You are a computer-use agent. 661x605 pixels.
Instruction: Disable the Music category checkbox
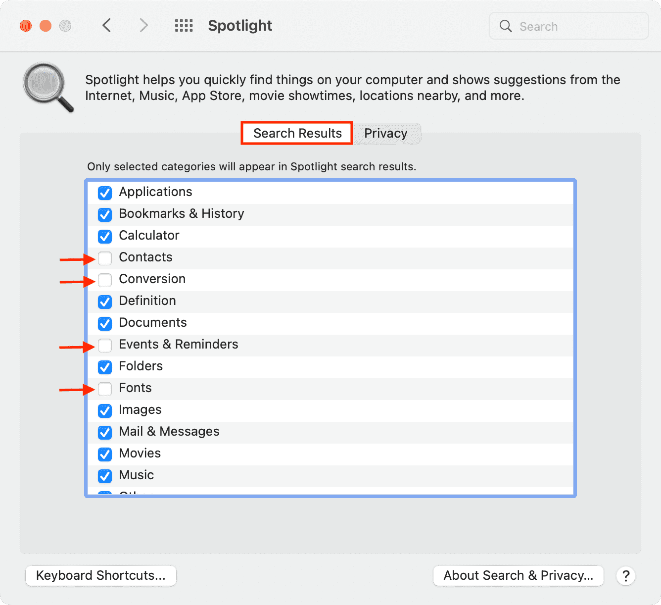pos(105,476)
